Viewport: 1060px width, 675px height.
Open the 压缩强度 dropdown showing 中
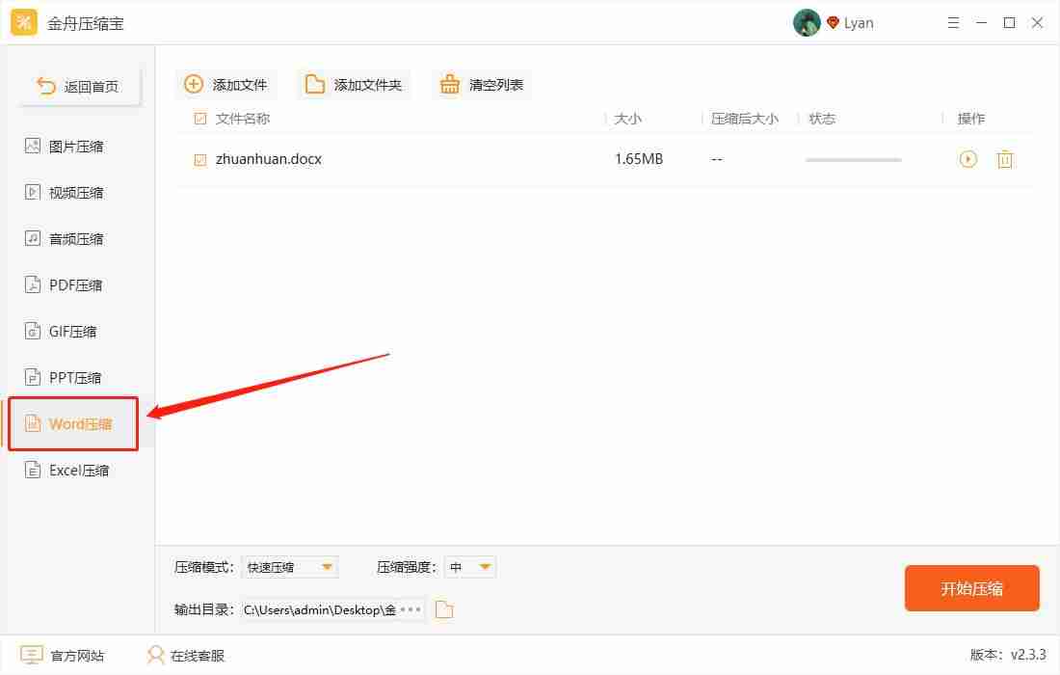coord(470,567)
